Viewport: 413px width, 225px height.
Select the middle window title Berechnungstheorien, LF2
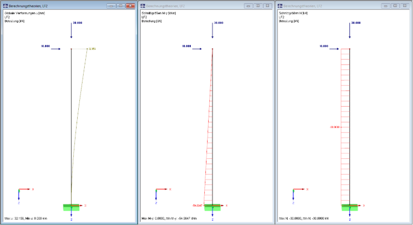(x=165, y=6)
